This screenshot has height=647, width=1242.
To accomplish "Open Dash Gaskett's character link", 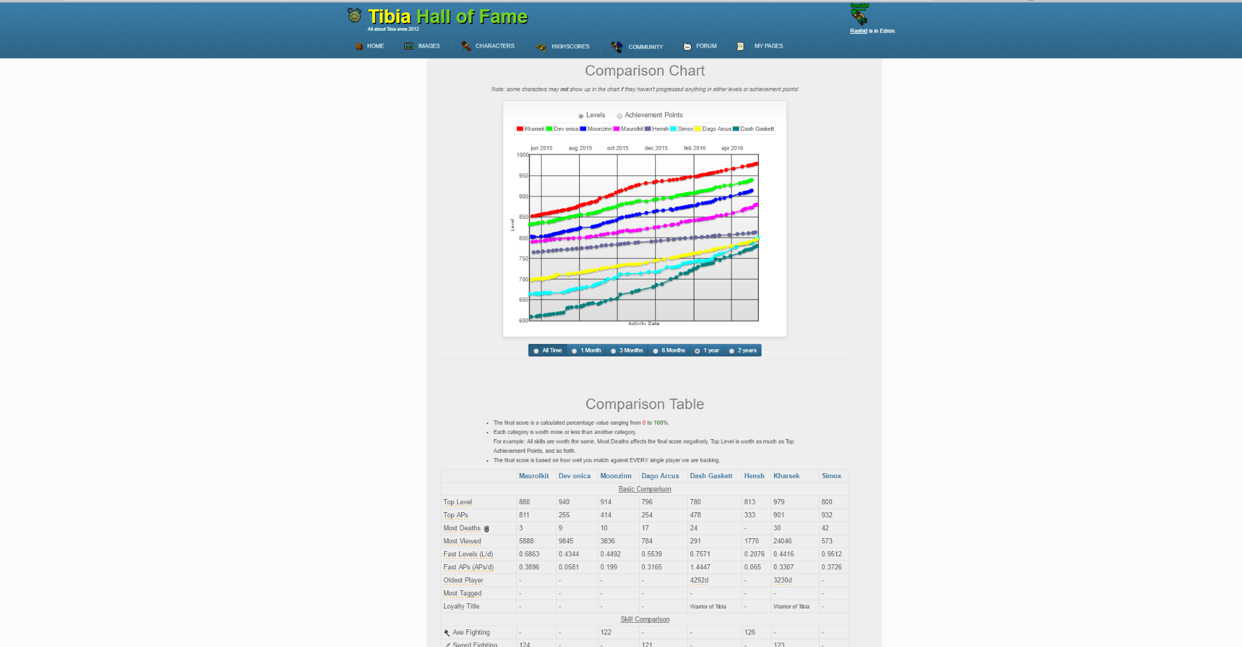I will pos(711,476).
